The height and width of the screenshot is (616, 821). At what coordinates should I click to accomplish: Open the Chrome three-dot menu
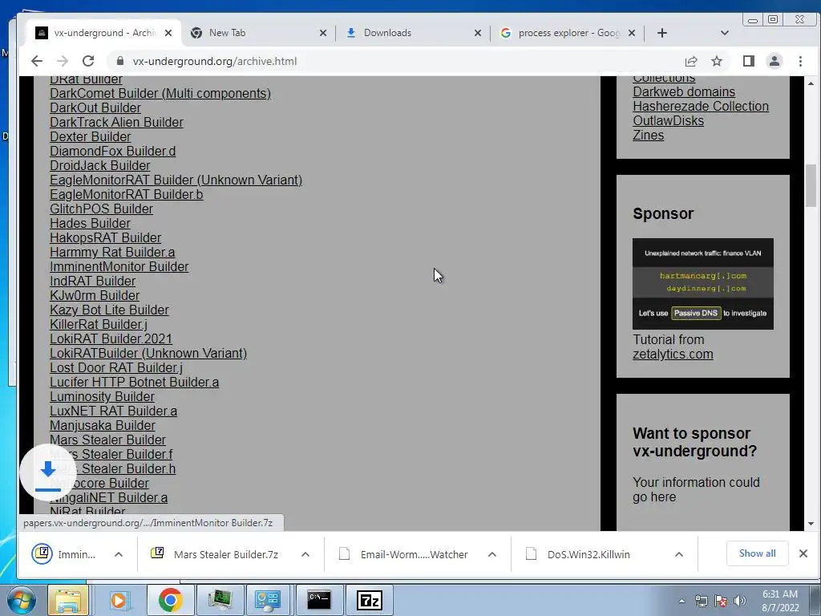(800, 61)
